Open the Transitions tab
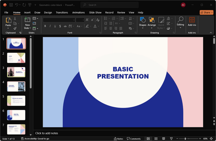The width and height of the screenshot is (216, 141). pos(62,12)
